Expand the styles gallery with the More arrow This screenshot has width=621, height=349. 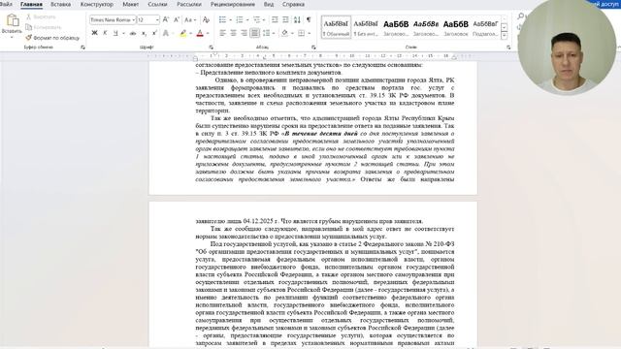point(505,36)
